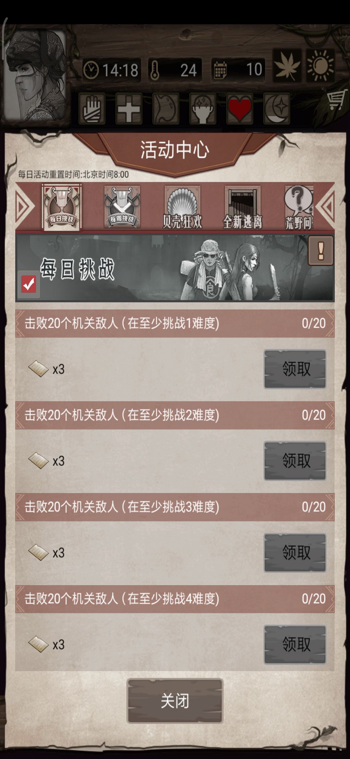Open the 贝壳狂欢 activity tab
This screenshot has height=759, width=350.
(182, 208)
